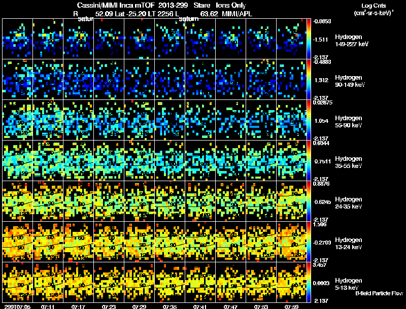Click the '299T07:05' time label

pyautogui.click(x=17, y=307)
